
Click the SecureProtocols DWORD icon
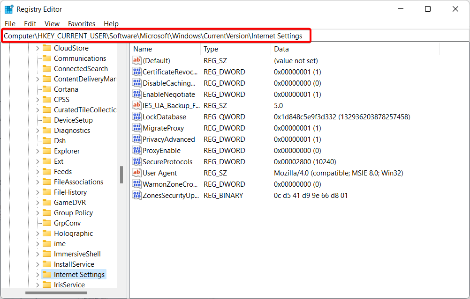[136, 161]
